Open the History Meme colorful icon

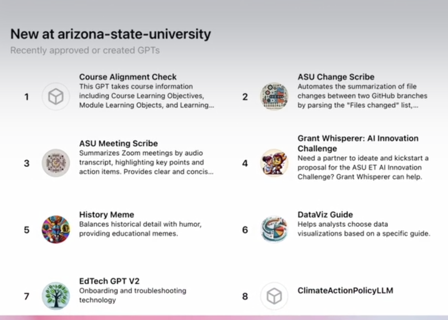coord(56,229)
